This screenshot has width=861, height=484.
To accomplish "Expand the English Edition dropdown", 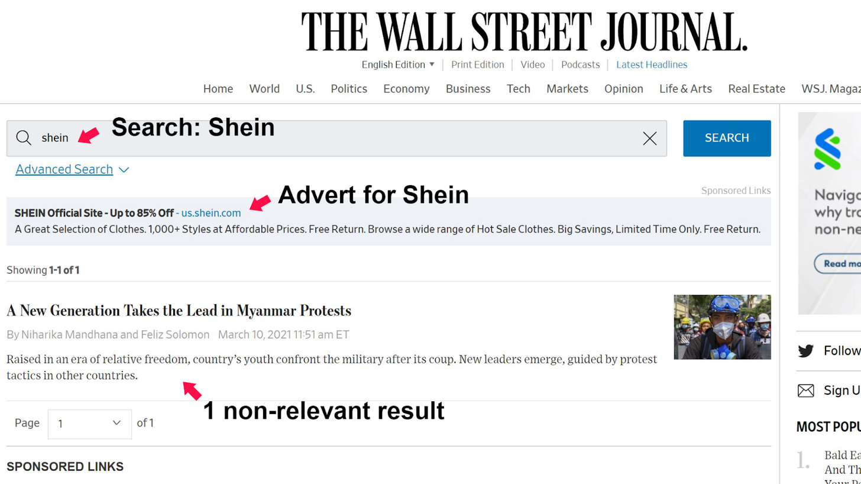I will pyautogui.click(x=398, y=64).
